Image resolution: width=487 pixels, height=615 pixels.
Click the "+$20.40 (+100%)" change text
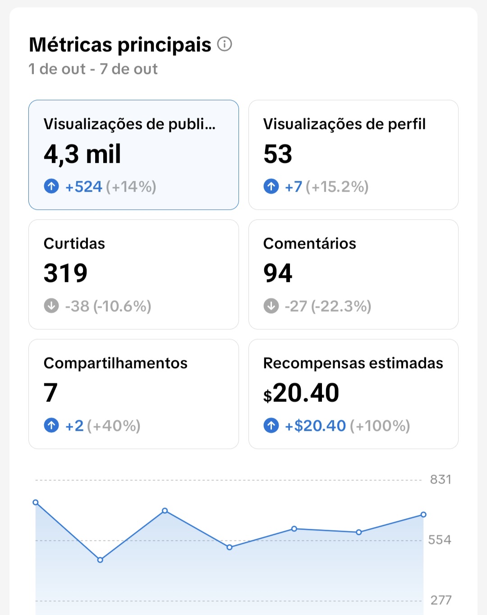(348, 425)
